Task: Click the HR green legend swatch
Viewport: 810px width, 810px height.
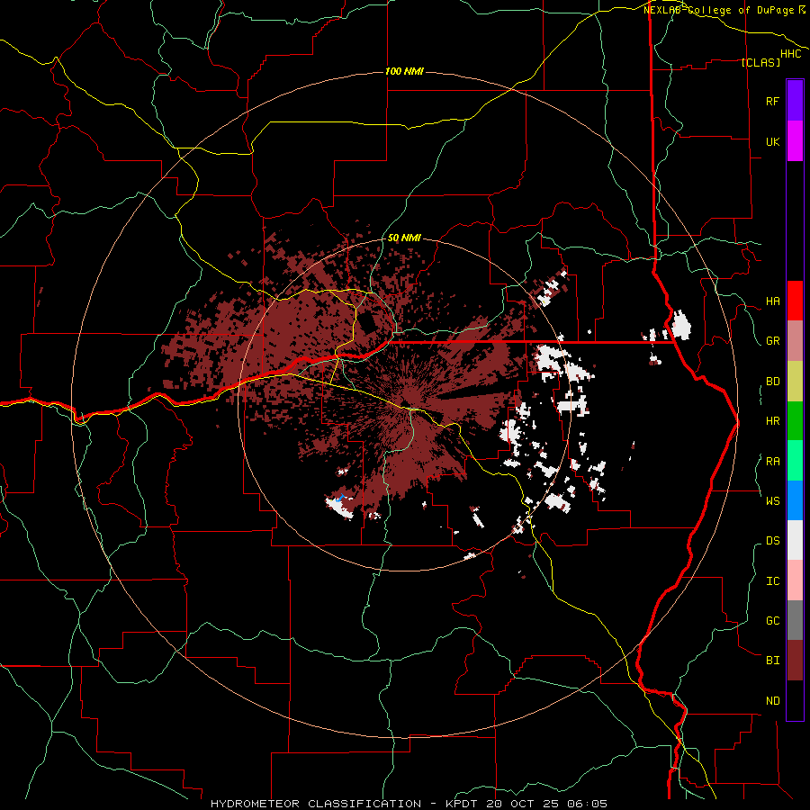Action: click(x=795, y=421)
